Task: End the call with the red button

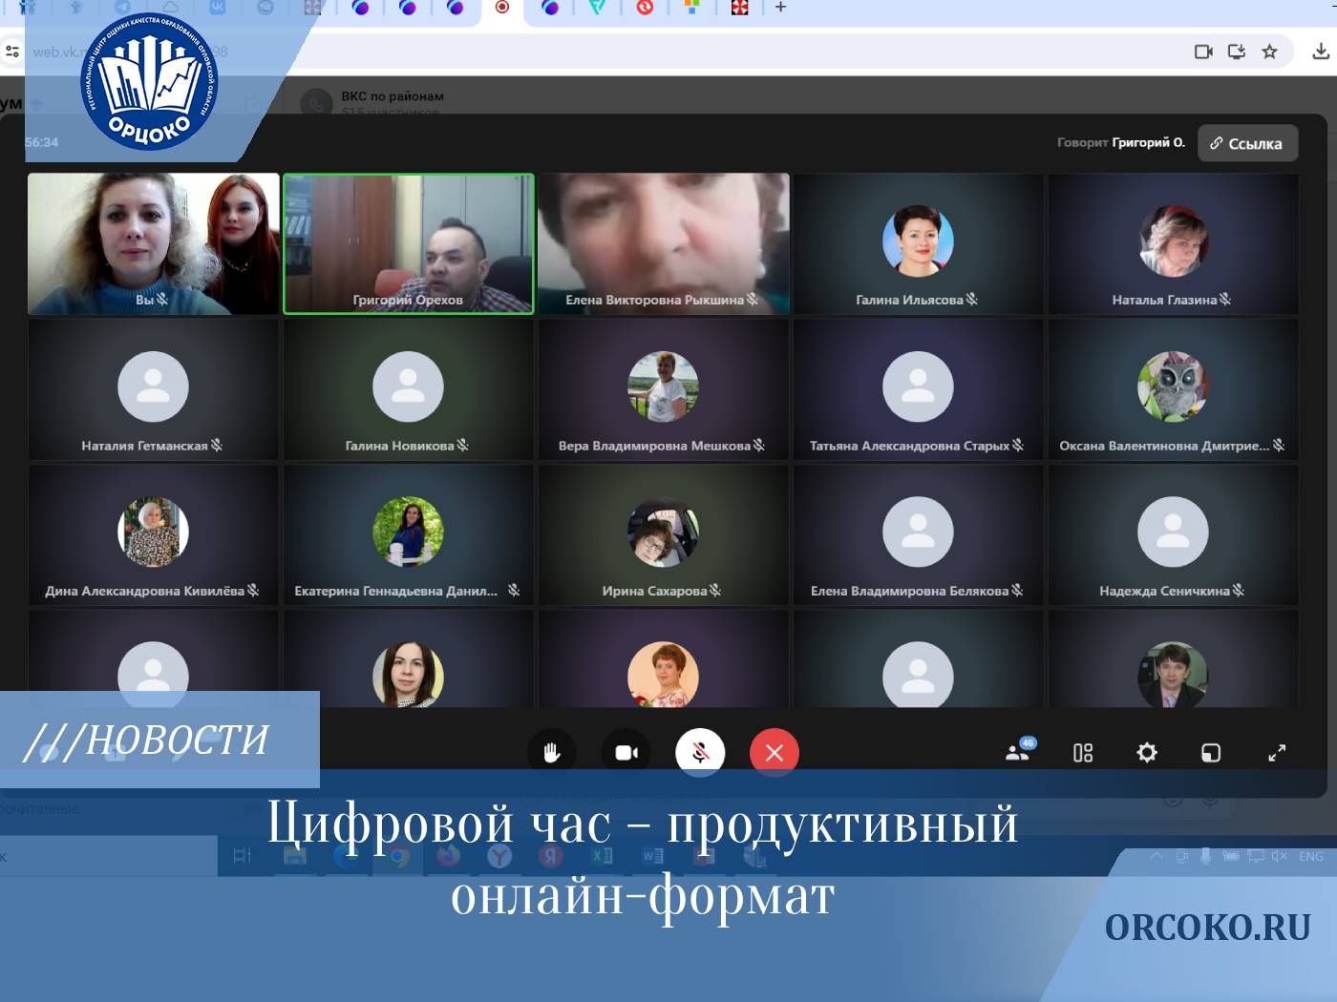Action: [774, 753]
